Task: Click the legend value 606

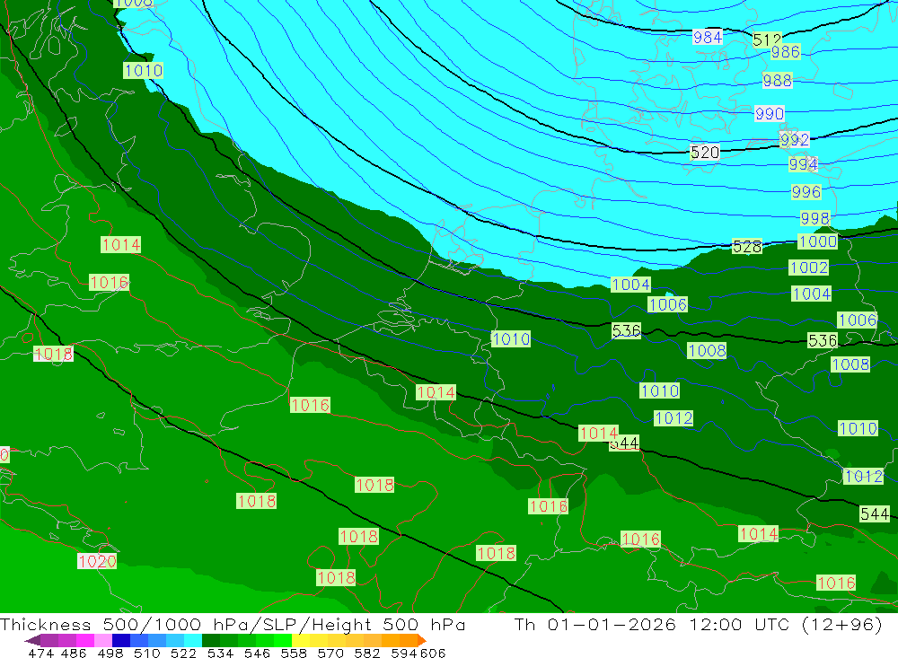Action: click(x=433, y=653)
